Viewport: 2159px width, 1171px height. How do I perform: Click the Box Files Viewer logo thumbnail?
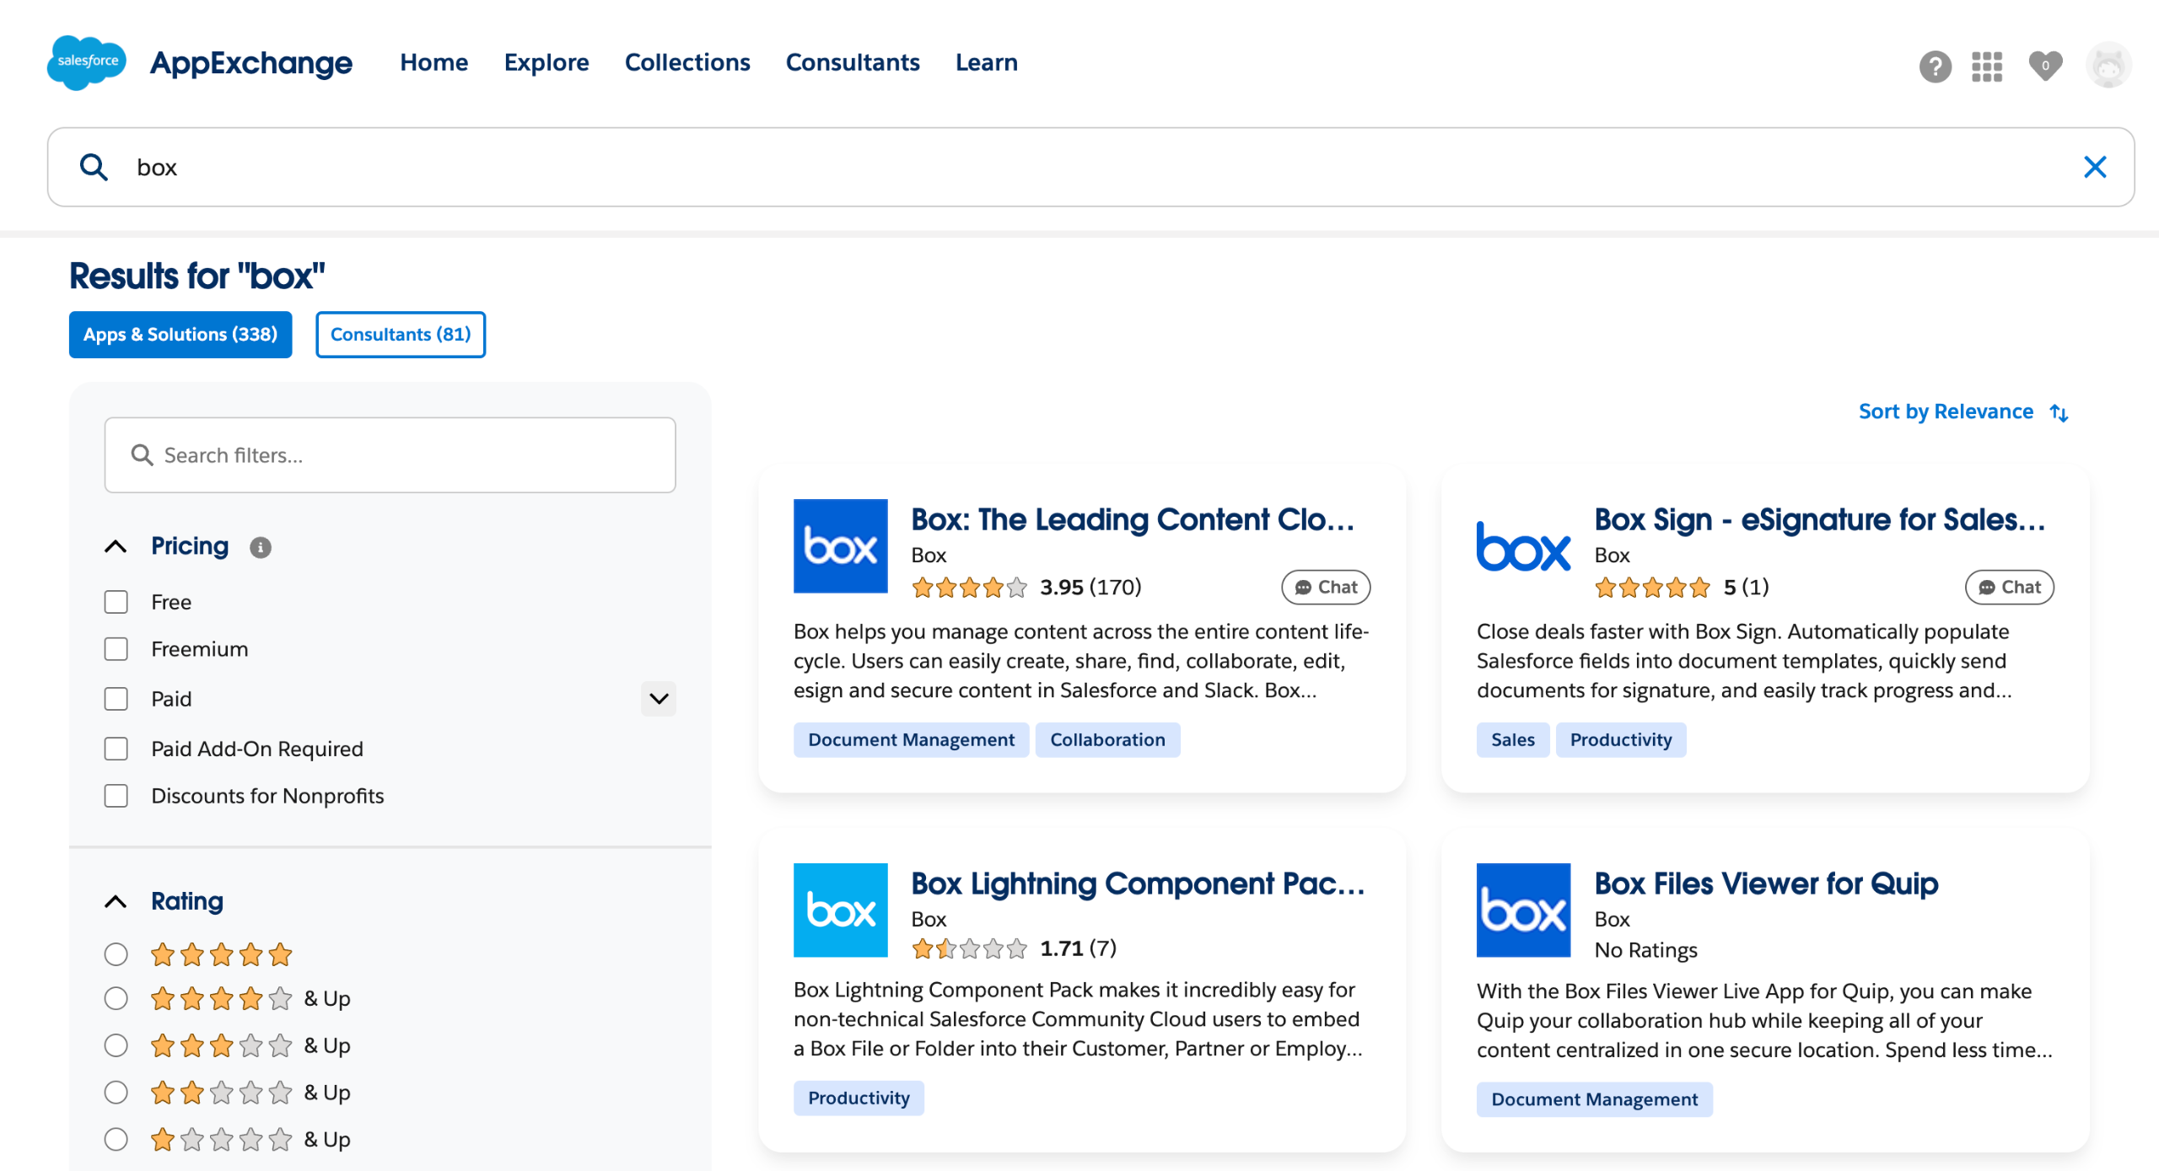pyautogui.click(x=1523, y=910)
